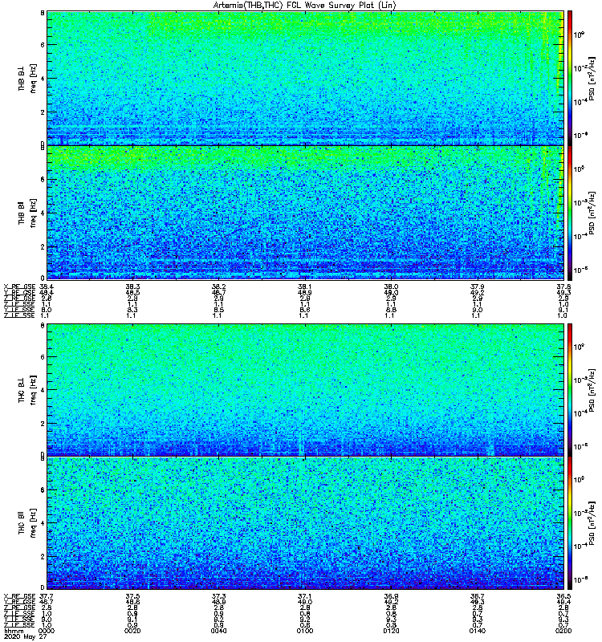Click the X_RE_GSE row label under the THB panels
602x642 pixels.
click(x=19, y=286)
